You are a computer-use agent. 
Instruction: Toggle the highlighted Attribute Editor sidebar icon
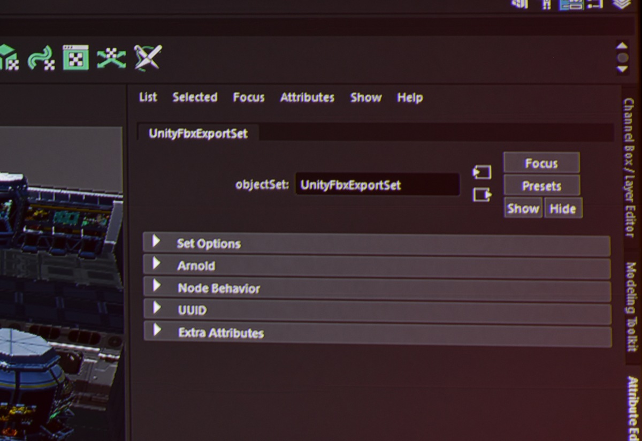(x=571, y=4)
